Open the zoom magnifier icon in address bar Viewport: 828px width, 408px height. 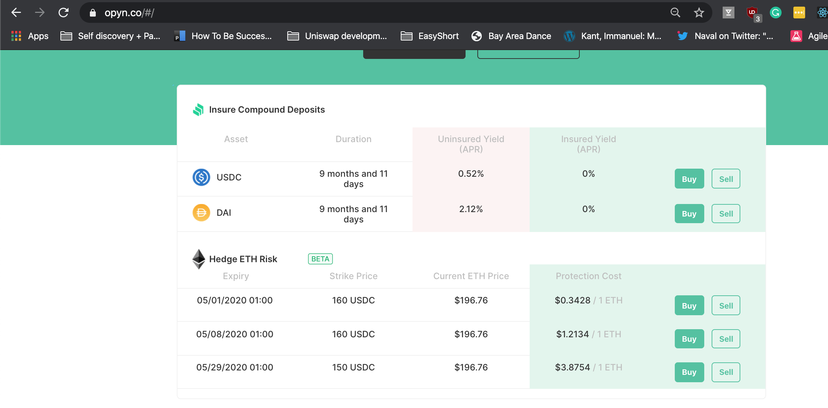(x=675, y=13)
